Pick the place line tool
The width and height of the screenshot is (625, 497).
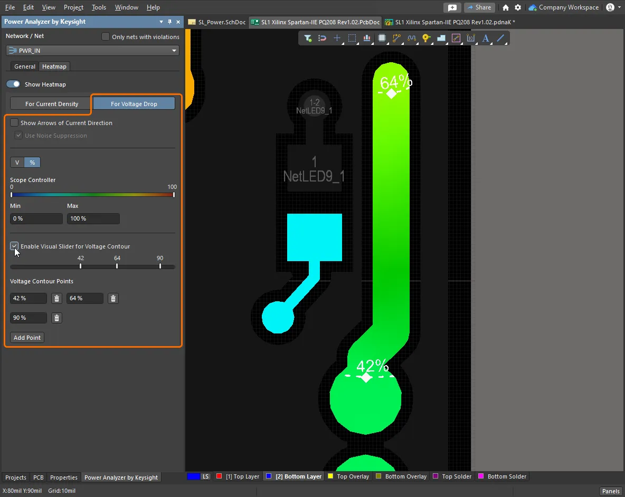[500, 38]
